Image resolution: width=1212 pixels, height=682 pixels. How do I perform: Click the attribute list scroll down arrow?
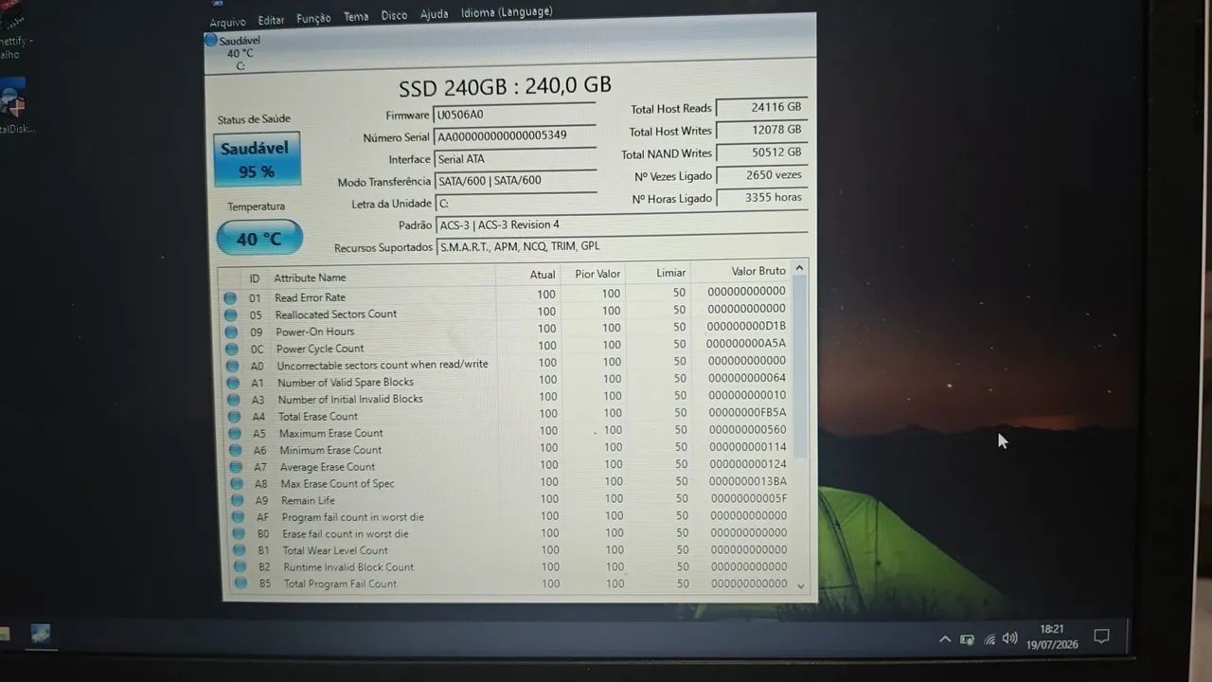point(802,586)
